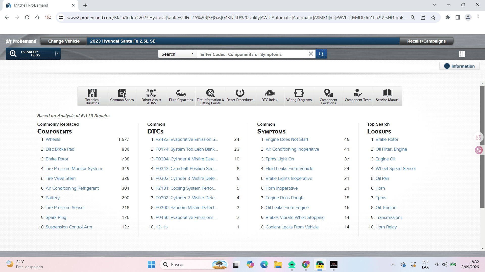Click the browser address bar URL
This screenshot has height=272, width=485.
(x=237, y=17)
